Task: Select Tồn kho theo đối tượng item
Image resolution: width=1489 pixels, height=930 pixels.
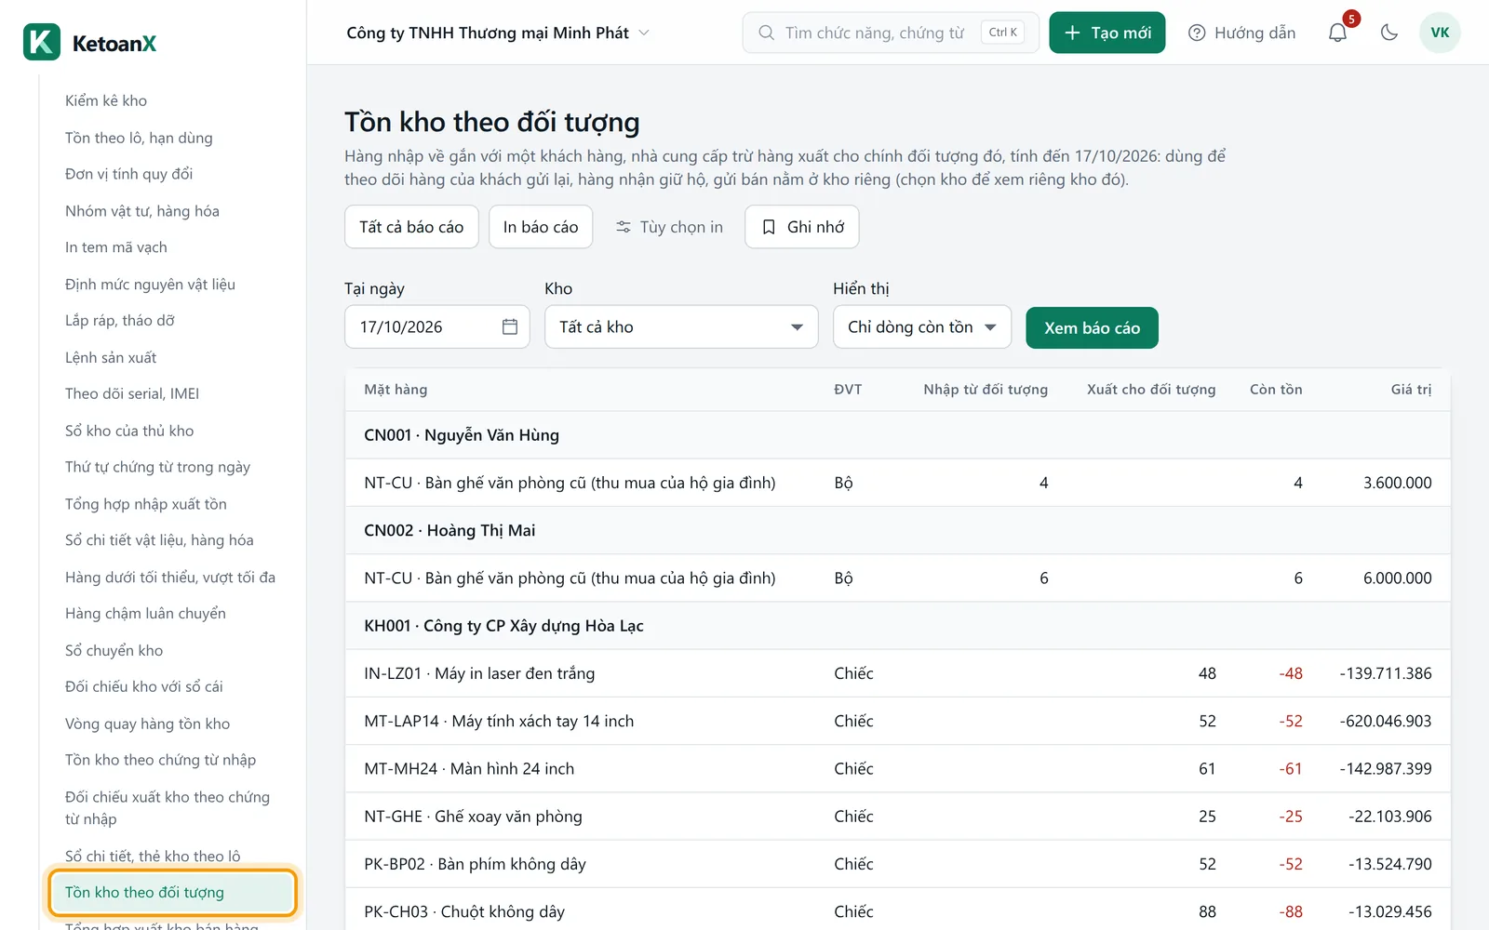Action: (172, 893)
